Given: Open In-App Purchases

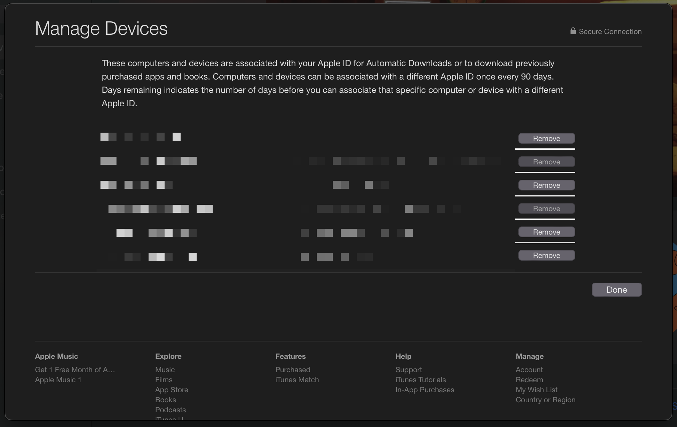Looking at the screenshot, I should click(x=425, y=390).
